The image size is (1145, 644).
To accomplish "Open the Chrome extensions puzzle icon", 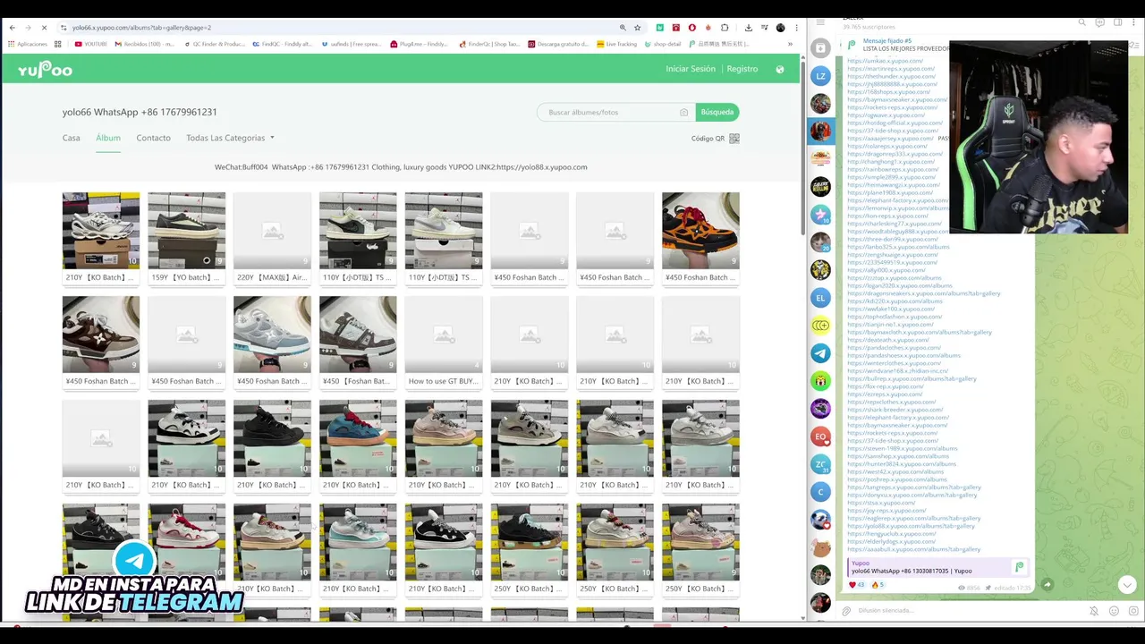I will coord(725,28).
